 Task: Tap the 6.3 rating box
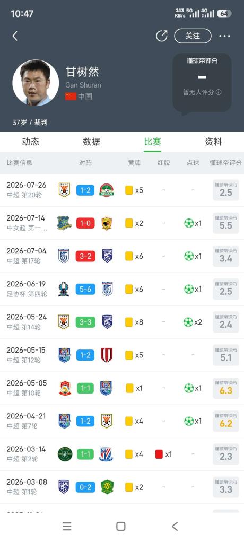[225, 388]
